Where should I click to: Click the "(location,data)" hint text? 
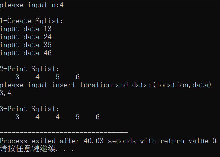pyautogui.click(x=182, y=85)
